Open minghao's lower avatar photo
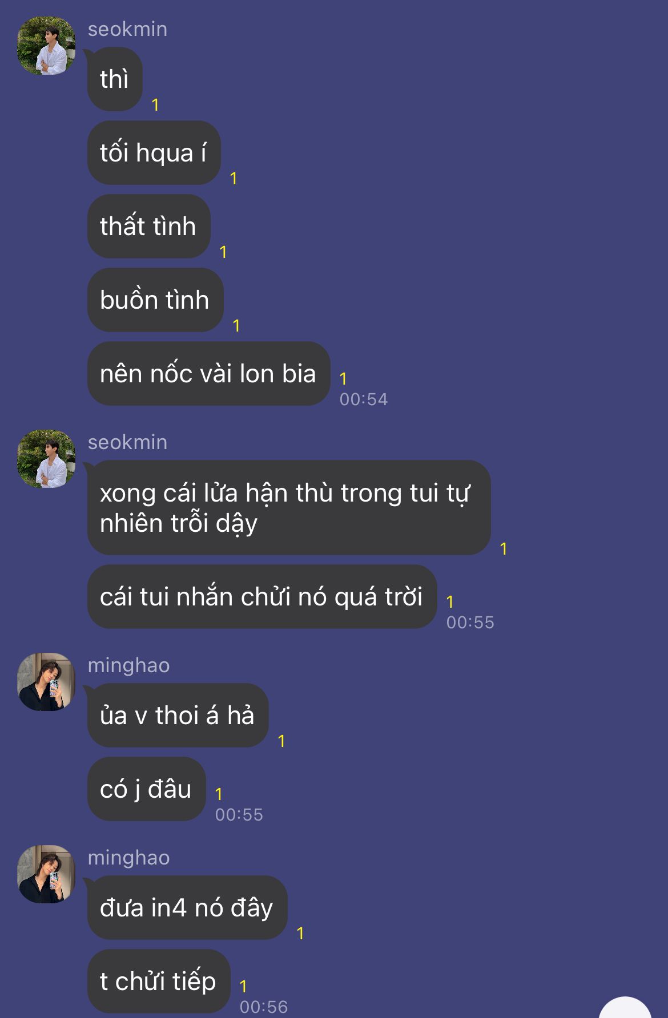 46,874
